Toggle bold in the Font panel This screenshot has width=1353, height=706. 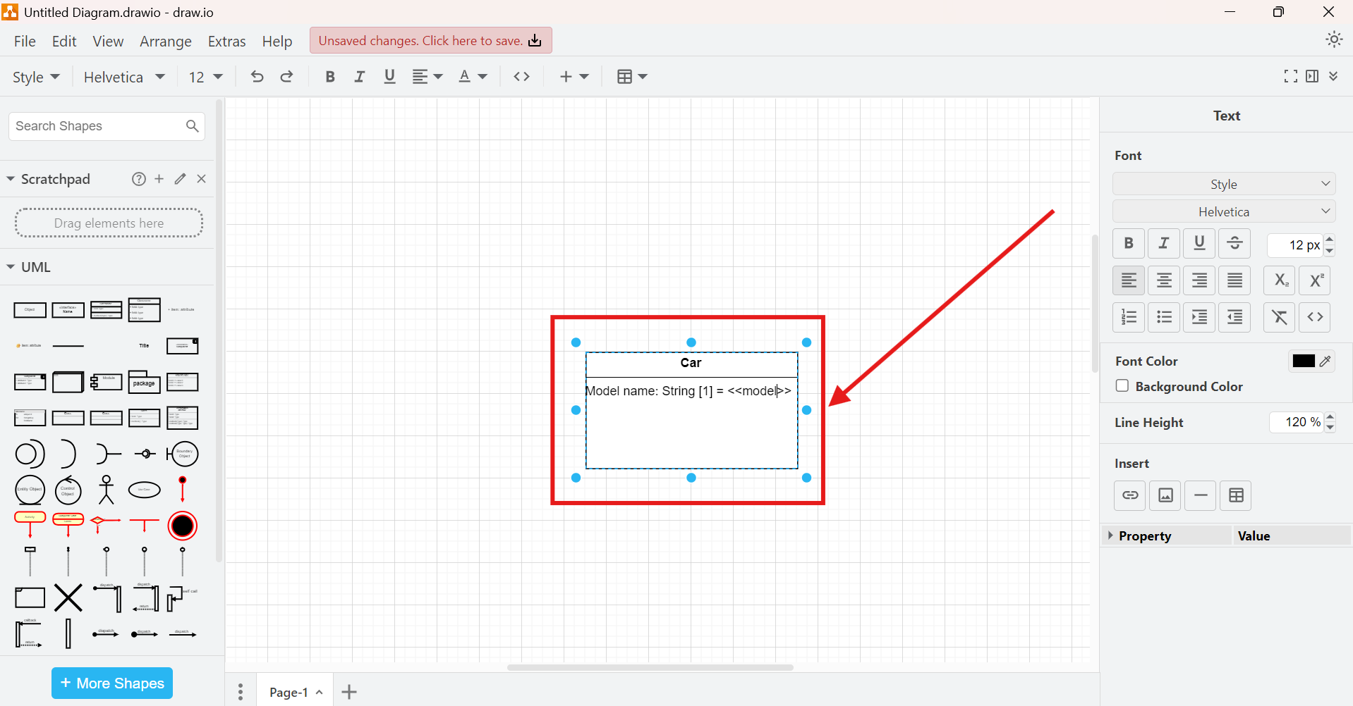point(1128,243)
